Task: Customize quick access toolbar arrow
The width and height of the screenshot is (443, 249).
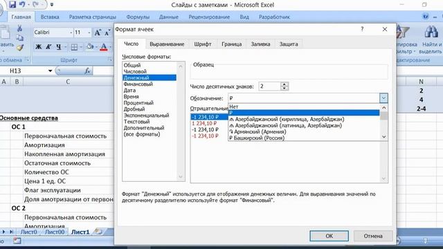Action: click(x=52, y=5)
